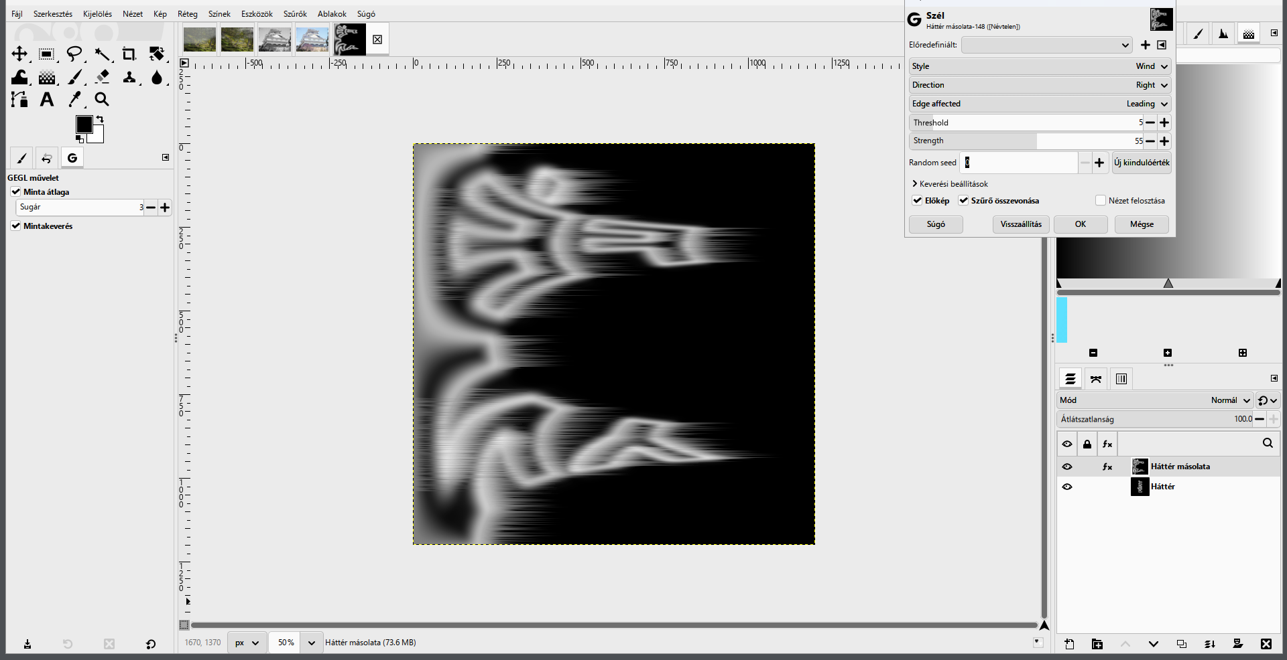Image resolution: width=1287 pixels, height=660 pixels.
Task: Create a new layer group
Action: pyautogui.click(x=1097, y=644)
